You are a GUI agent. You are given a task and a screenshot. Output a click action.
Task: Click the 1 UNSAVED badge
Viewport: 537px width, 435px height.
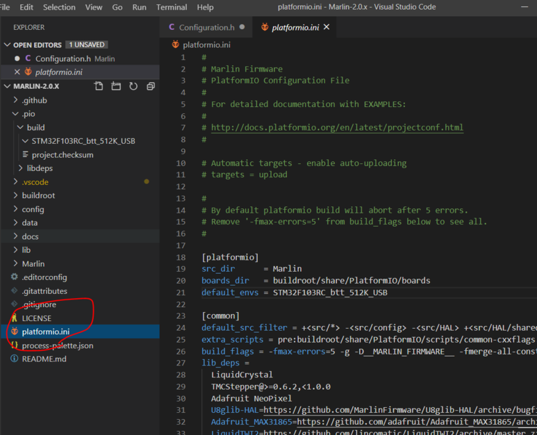(x=87, y=45)
